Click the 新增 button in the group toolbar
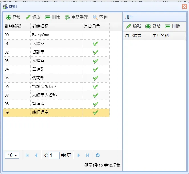 (13, 17)
